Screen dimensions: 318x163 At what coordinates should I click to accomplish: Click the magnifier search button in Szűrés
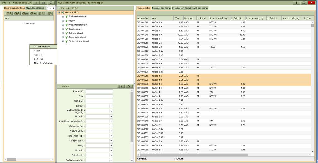(x=121, y=86)
